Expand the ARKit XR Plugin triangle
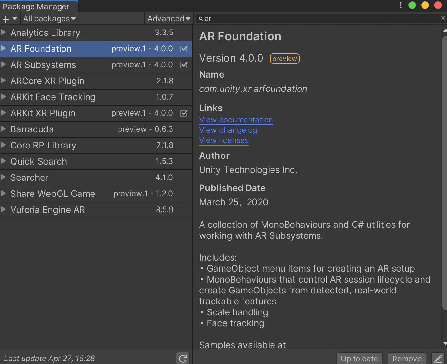The image size is (447, 364). point(4,112)
